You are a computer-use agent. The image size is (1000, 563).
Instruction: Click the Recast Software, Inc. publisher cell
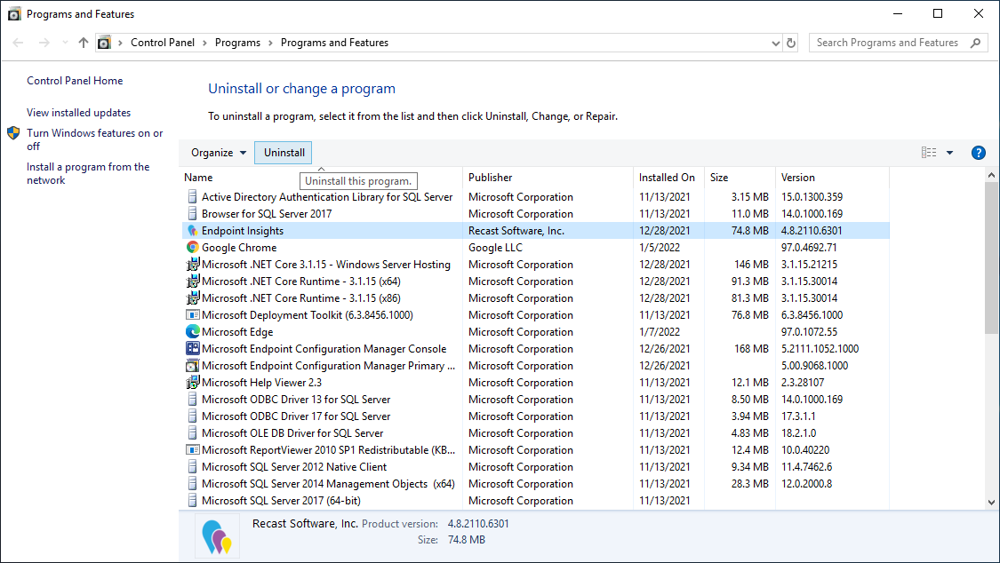coord(516,231)
